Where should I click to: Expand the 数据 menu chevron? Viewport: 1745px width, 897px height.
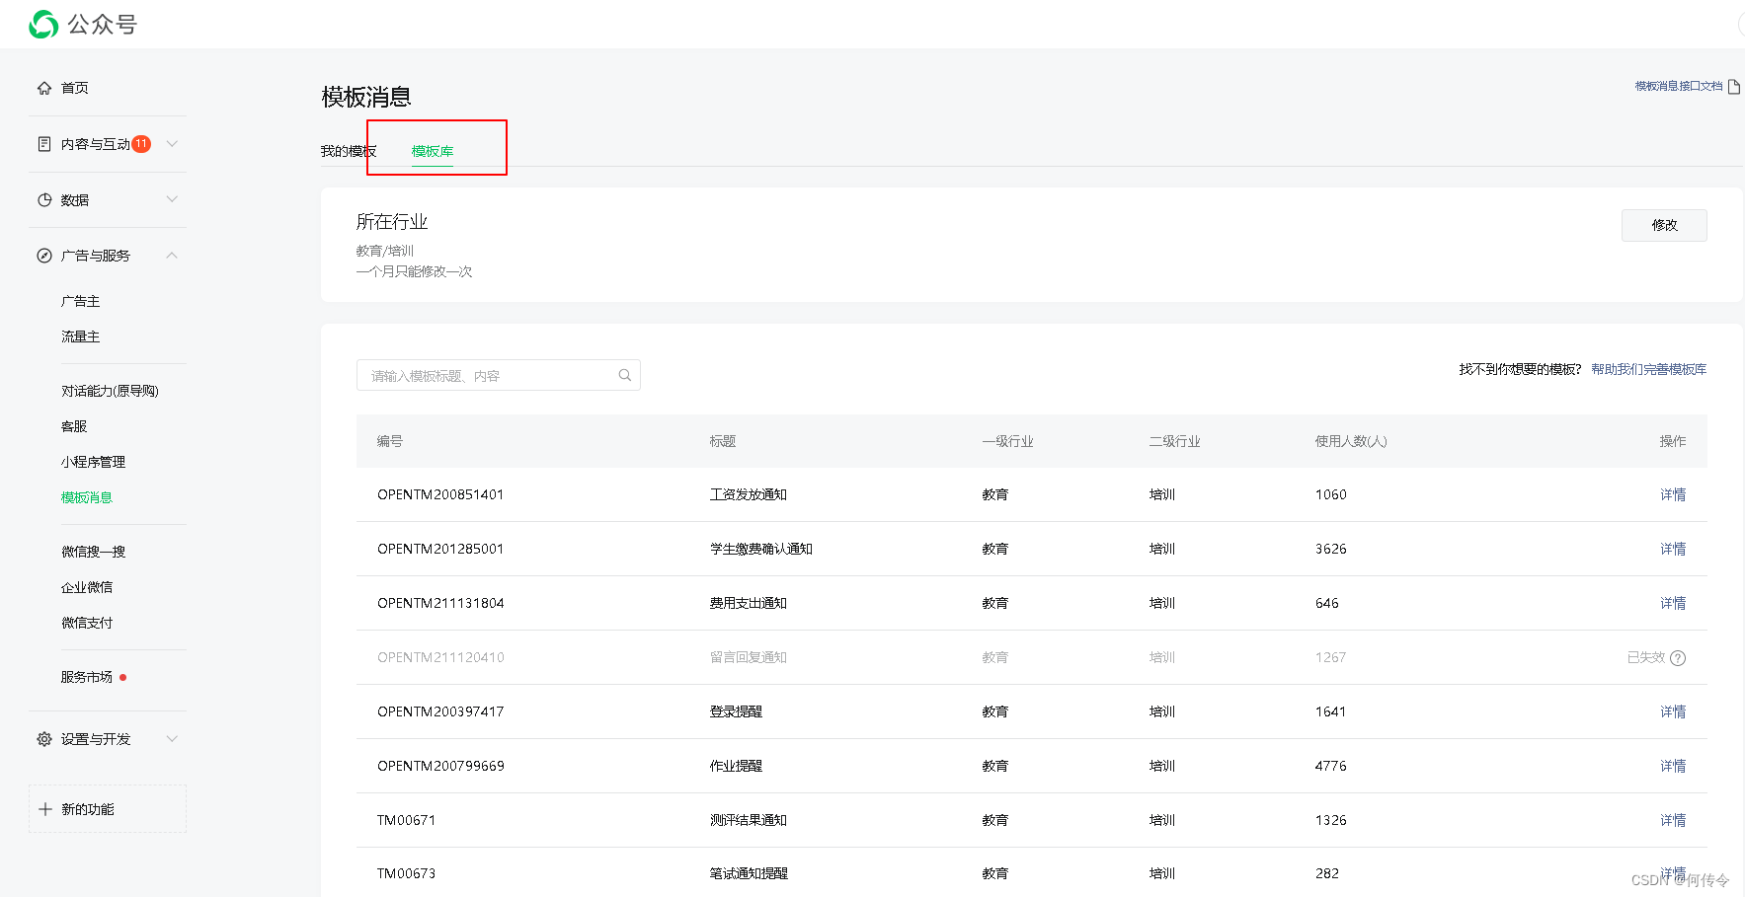click(x=173, y=200)
